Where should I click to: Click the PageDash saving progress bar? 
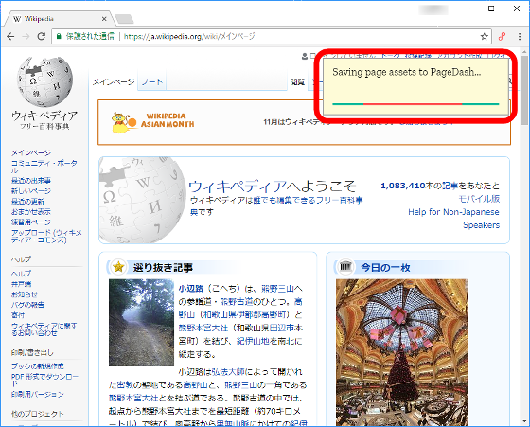(415, 104)
